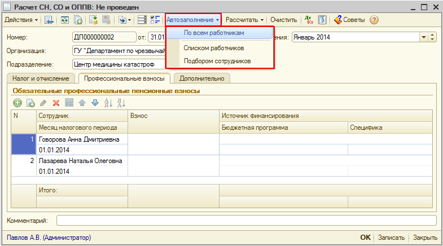Copy the selected row icon
This screenshot has width=443, height=246.
point(30,103)
